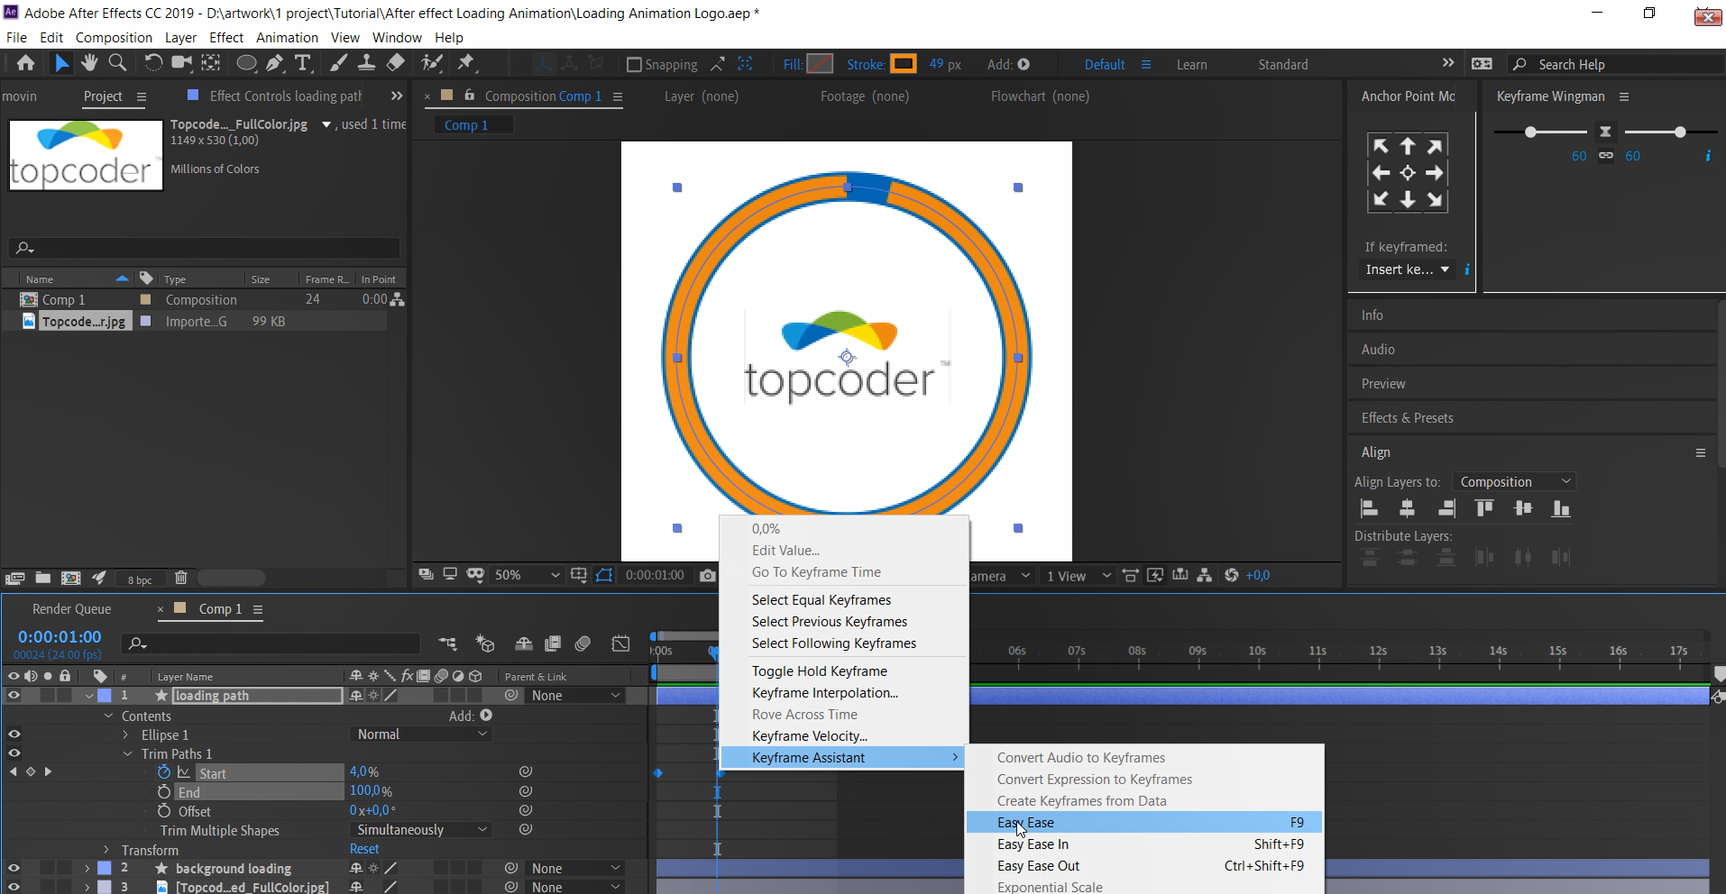Viewport: 1726px width, 894px height.
Task: Select the Rotation tool
Action: [153, 62]
